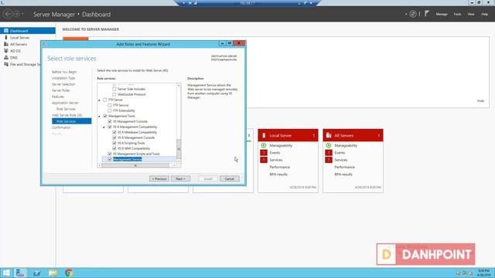Screen dimensions: 495x278
Task: Open File Explorer from the taskbar
Action: [x=53, y=273]
